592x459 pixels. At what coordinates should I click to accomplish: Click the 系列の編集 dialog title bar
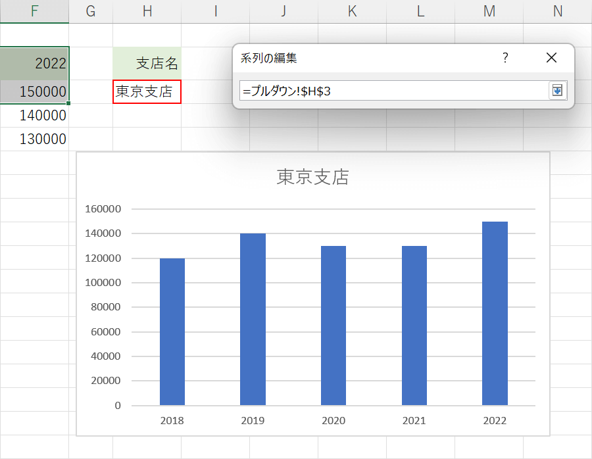362,58
